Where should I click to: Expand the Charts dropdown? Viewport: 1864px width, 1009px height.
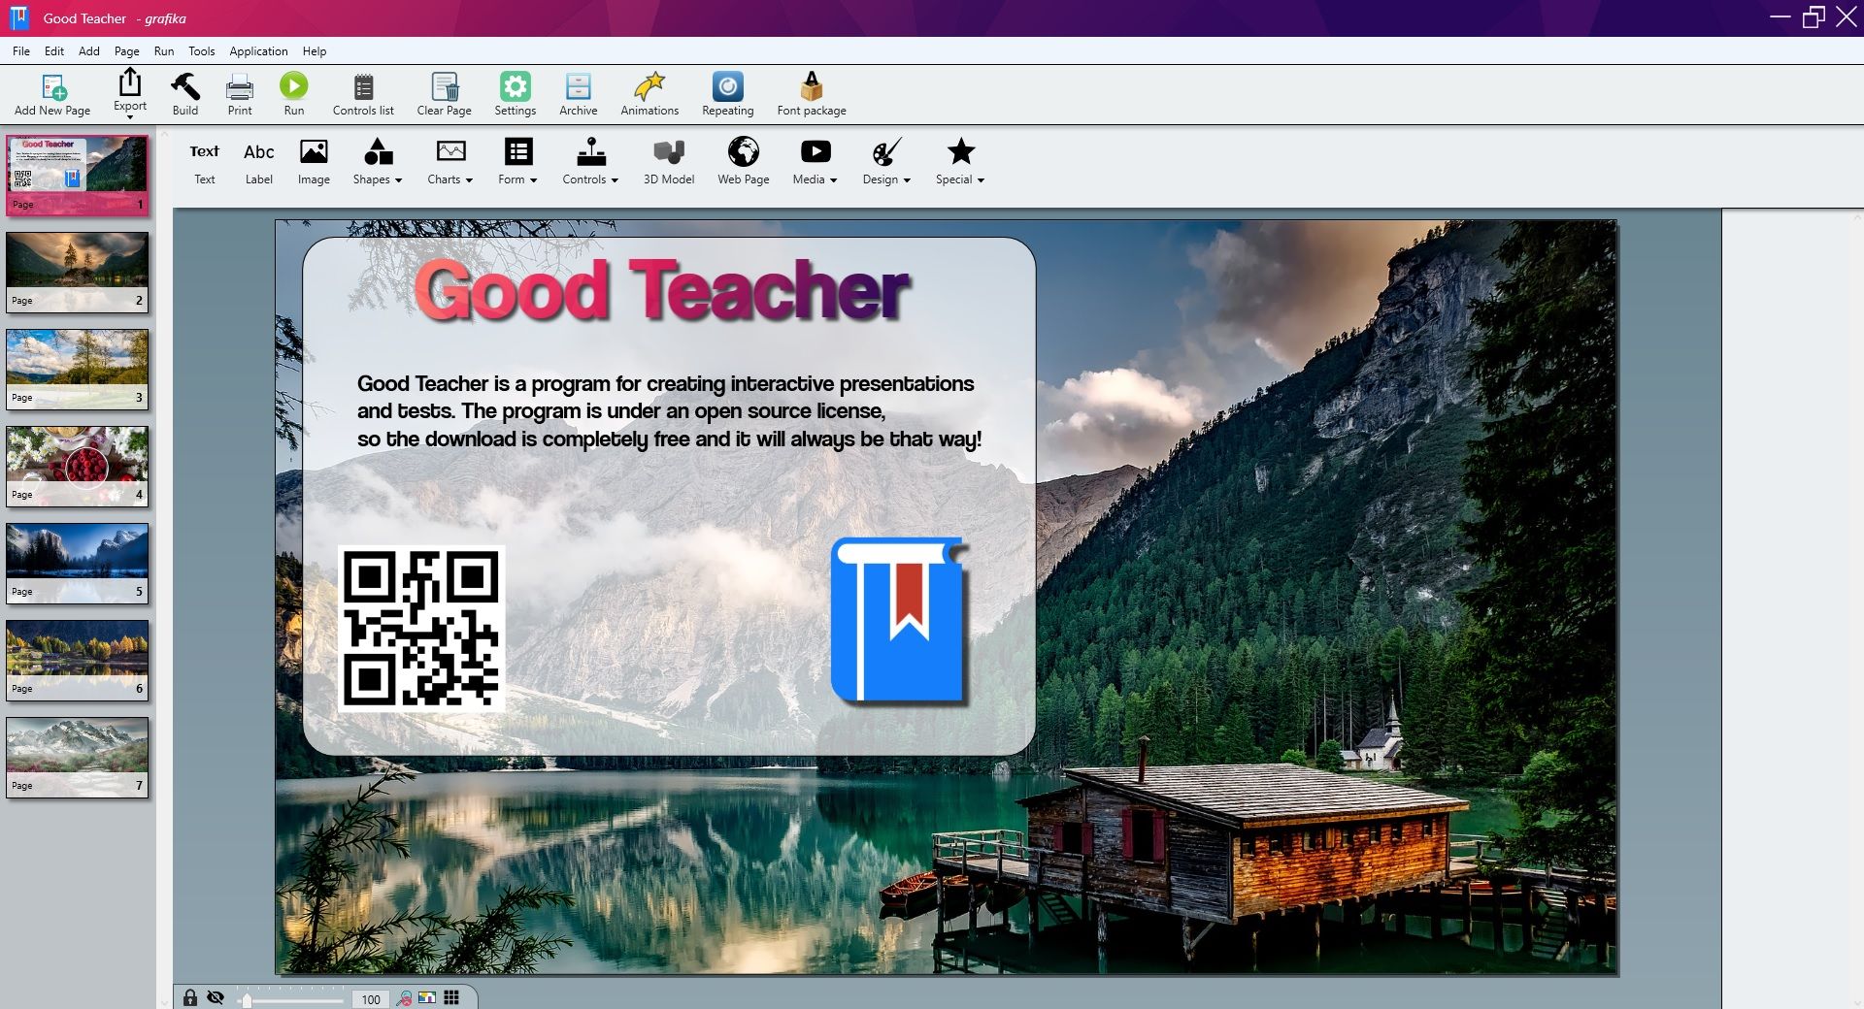449,162
